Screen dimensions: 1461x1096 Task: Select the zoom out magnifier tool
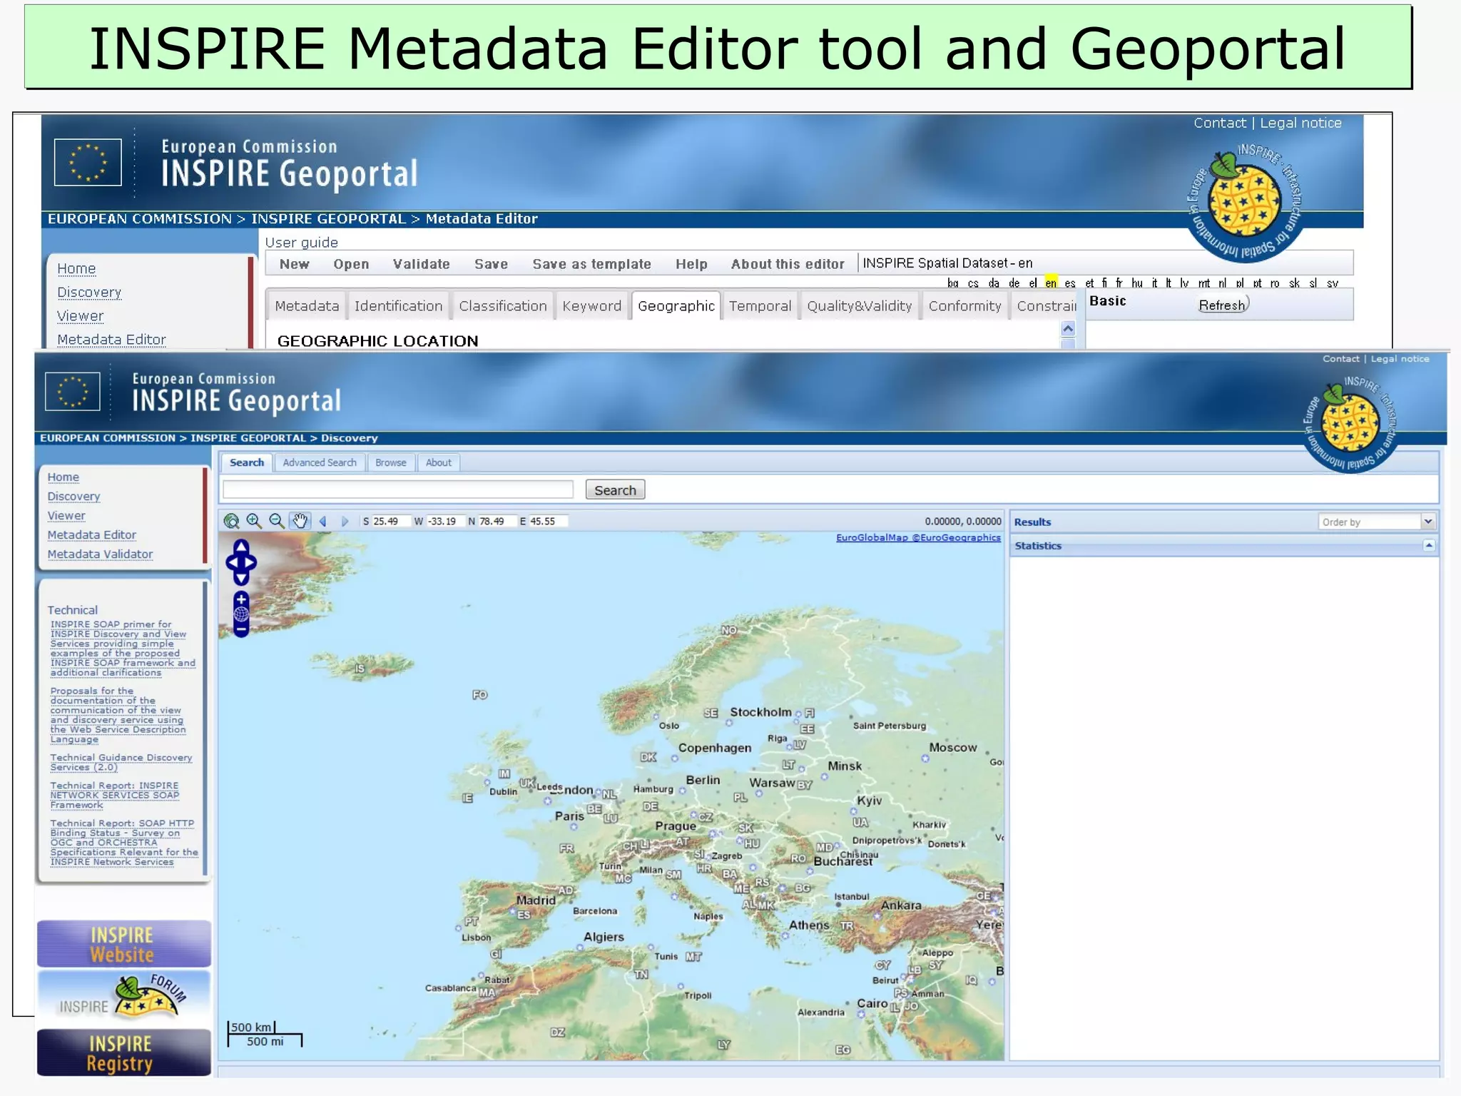277,521
